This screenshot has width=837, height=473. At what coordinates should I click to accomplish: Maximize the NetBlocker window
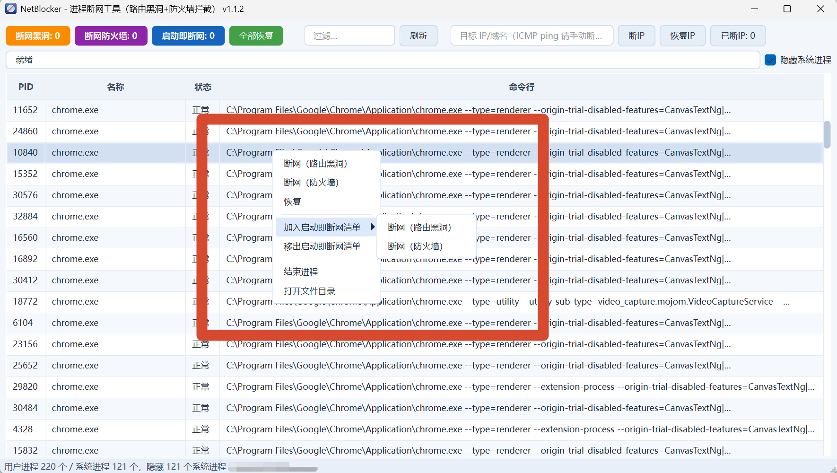coord(787,9)
